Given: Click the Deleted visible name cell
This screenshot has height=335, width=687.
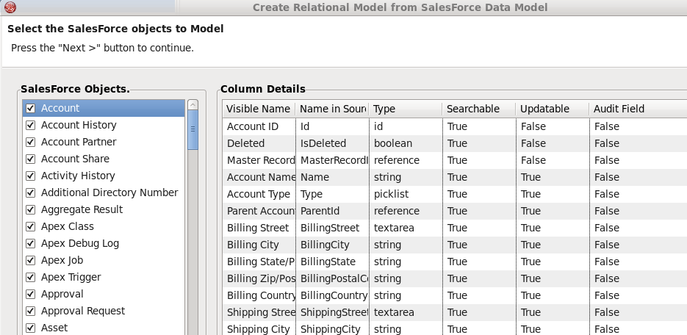Looking at the screenshot, I should (259, 144).
